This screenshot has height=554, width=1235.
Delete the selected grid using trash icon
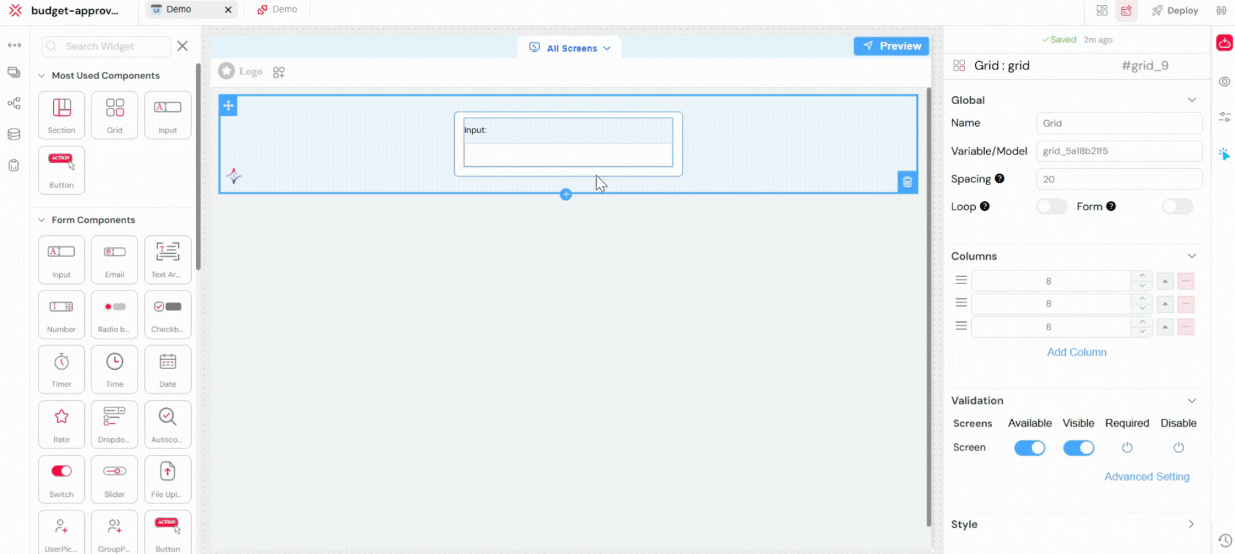[907, 182]
